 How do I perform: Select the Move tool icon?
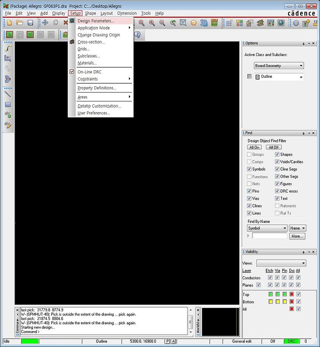(x=45, y=23)
